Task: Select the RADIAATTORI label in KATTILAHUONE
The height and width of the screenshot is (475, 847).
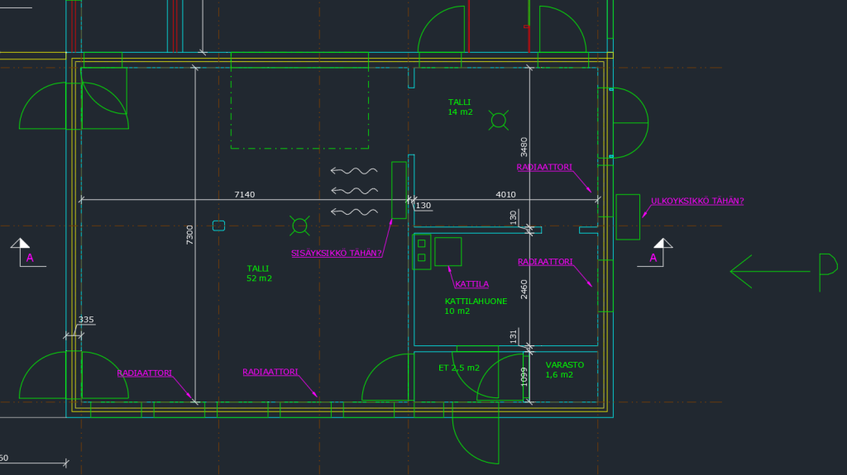Action: pos(544,262)
